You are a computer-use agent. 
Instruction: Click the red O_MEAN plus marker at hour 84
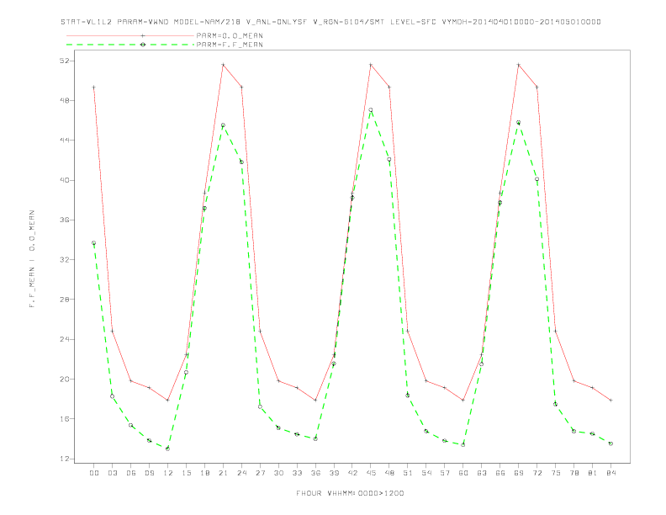click(610, 401)
